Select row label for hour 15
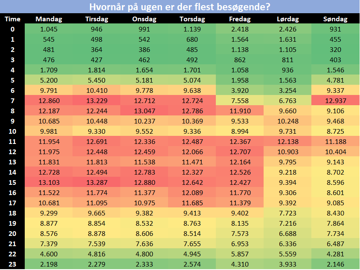This screenshot has height=270, width=360. [12, 182]
